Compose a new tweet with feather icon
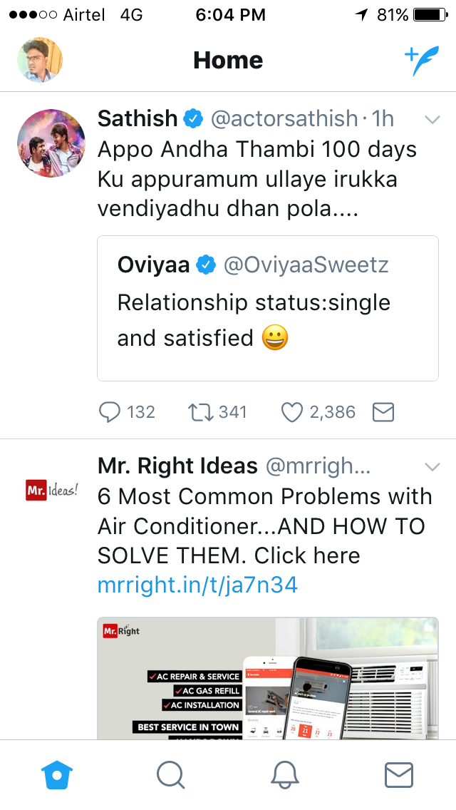 pos(422,61)
